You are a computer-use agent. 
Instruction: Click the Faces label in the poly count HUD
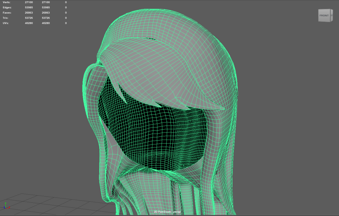pyautogui.click(x=7, y=13)
